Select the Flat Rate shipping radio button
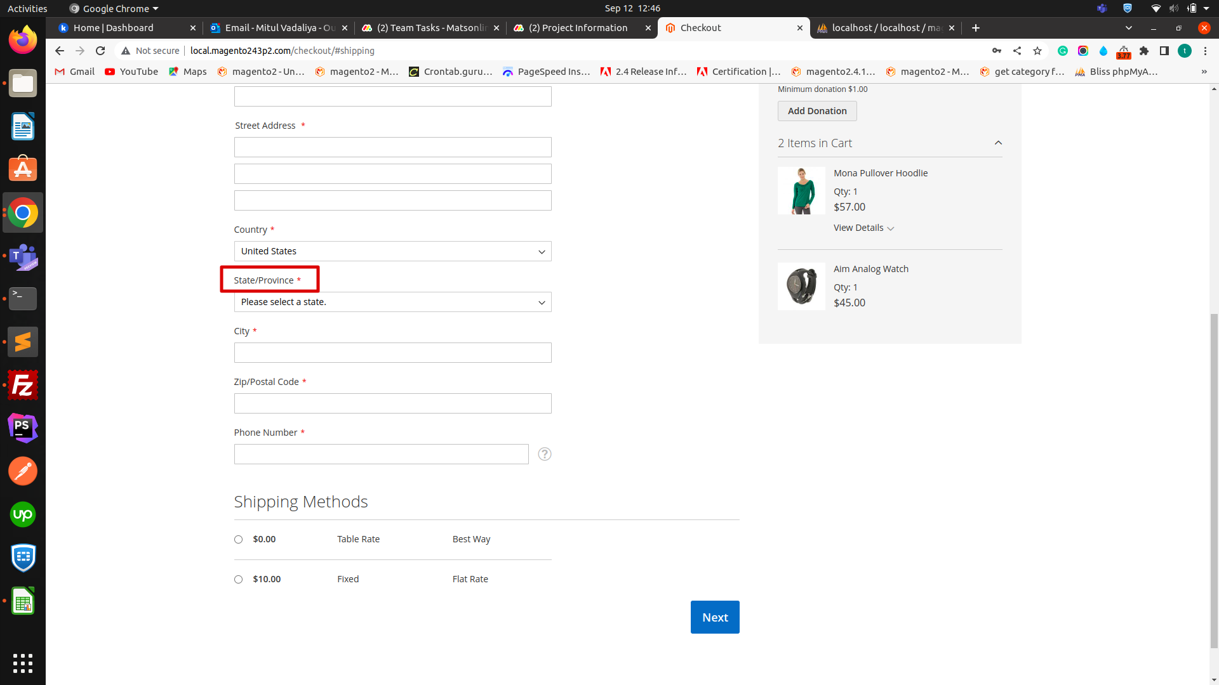Viewport: 1219px width, 685px height. [238, 579]
